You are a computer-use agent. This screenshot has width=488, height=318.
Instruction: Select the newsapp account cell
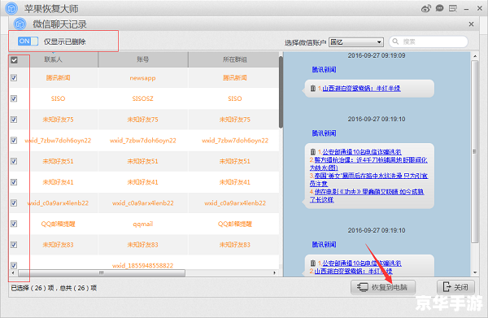click(x=143, y=78)
